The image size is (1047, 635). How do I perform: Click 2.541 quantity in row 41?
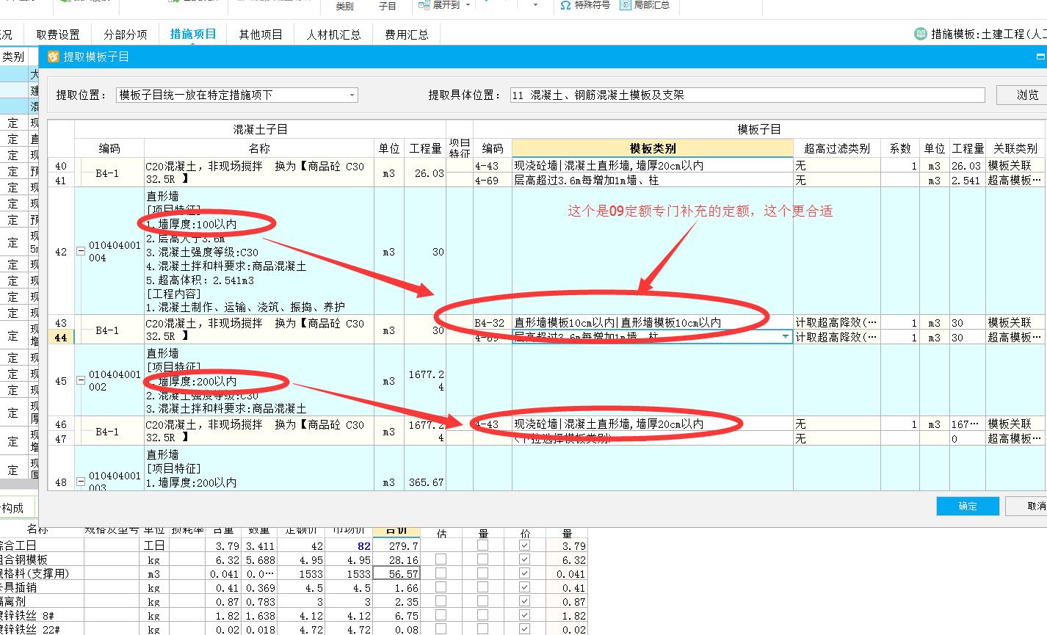coord(967,180)
